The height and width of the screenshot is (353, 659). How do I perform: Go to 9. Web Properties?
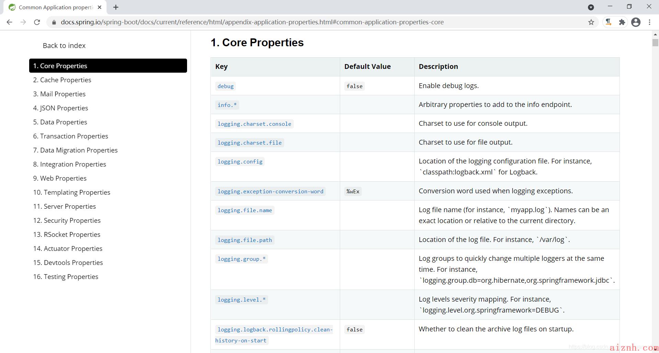[60, 178]
